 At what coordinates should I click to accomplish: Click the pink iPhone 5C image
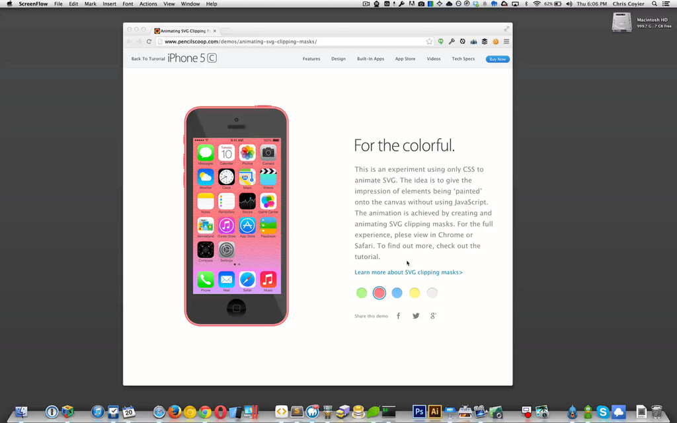tap(236, 215)
